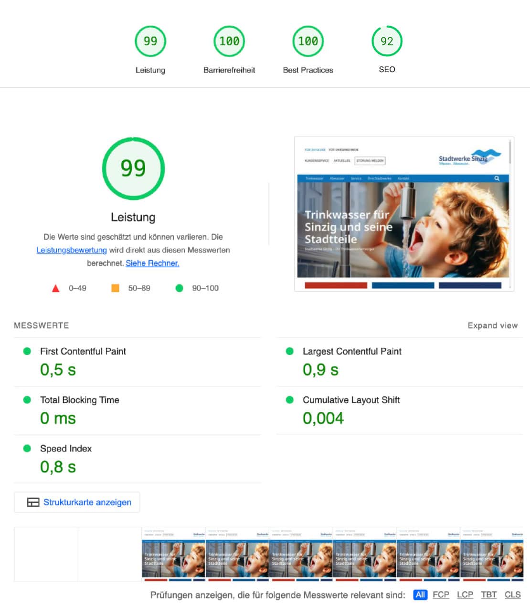This screenshot has width=530, height=607.
Task: Filter audits by LCP
Action: (x=465, y=595)
